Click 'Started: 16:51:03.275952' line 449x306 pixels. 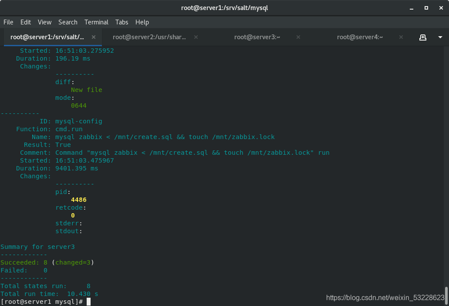pyautogui.click(x=67, y=51)
